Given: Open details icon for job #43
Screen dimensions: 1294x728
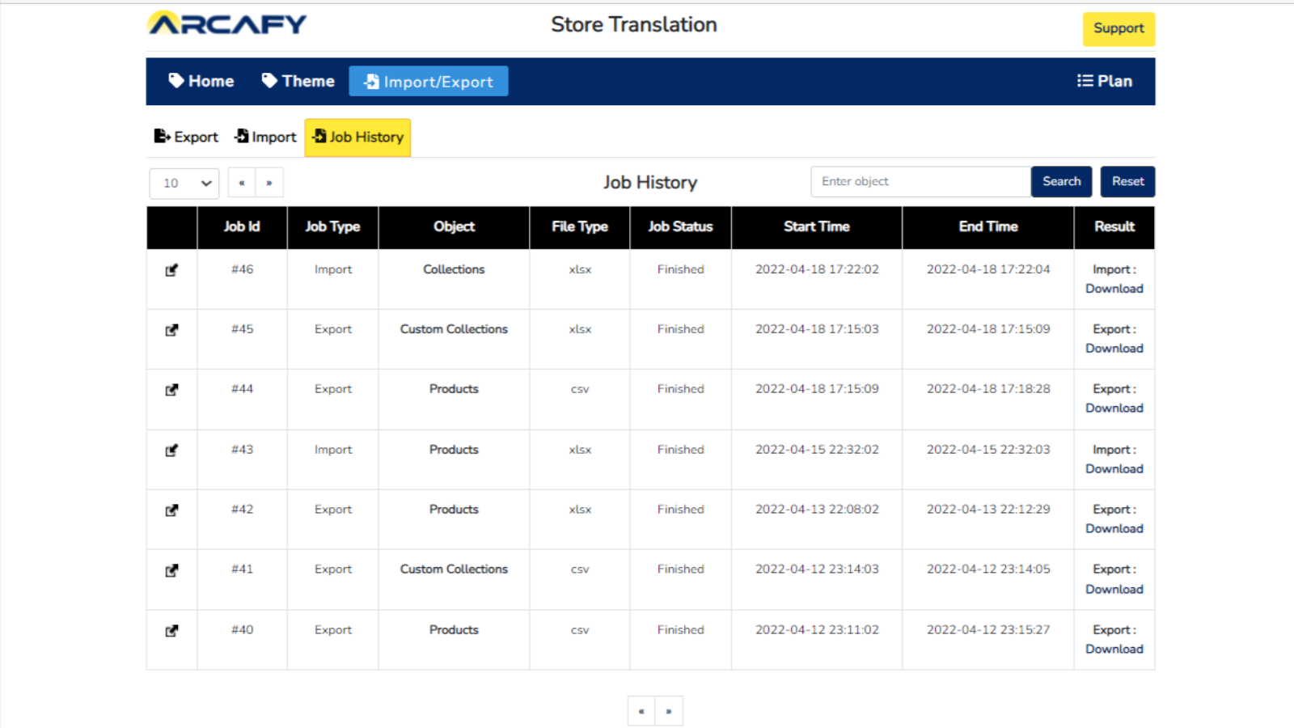Looking at the screenshot, I should click(171, 451).
